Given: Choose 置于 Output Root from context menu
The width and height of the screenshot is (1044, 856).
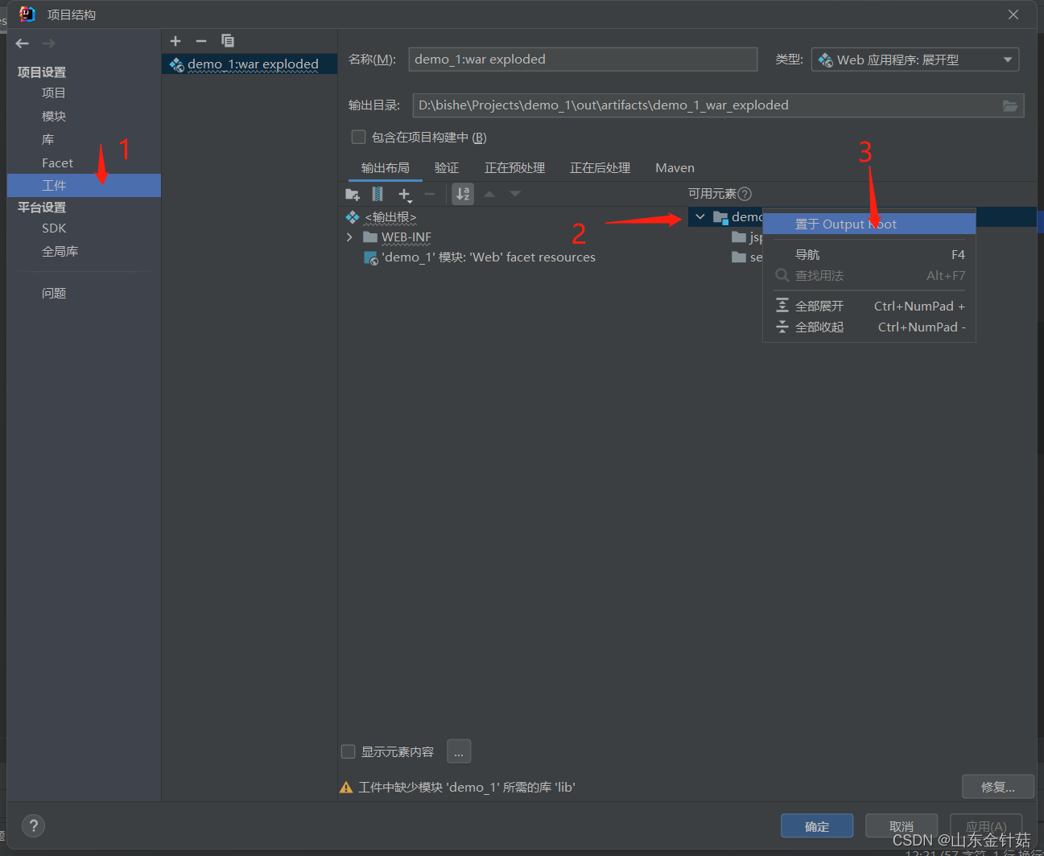Looking at the screenshot, I should (869, 224).
